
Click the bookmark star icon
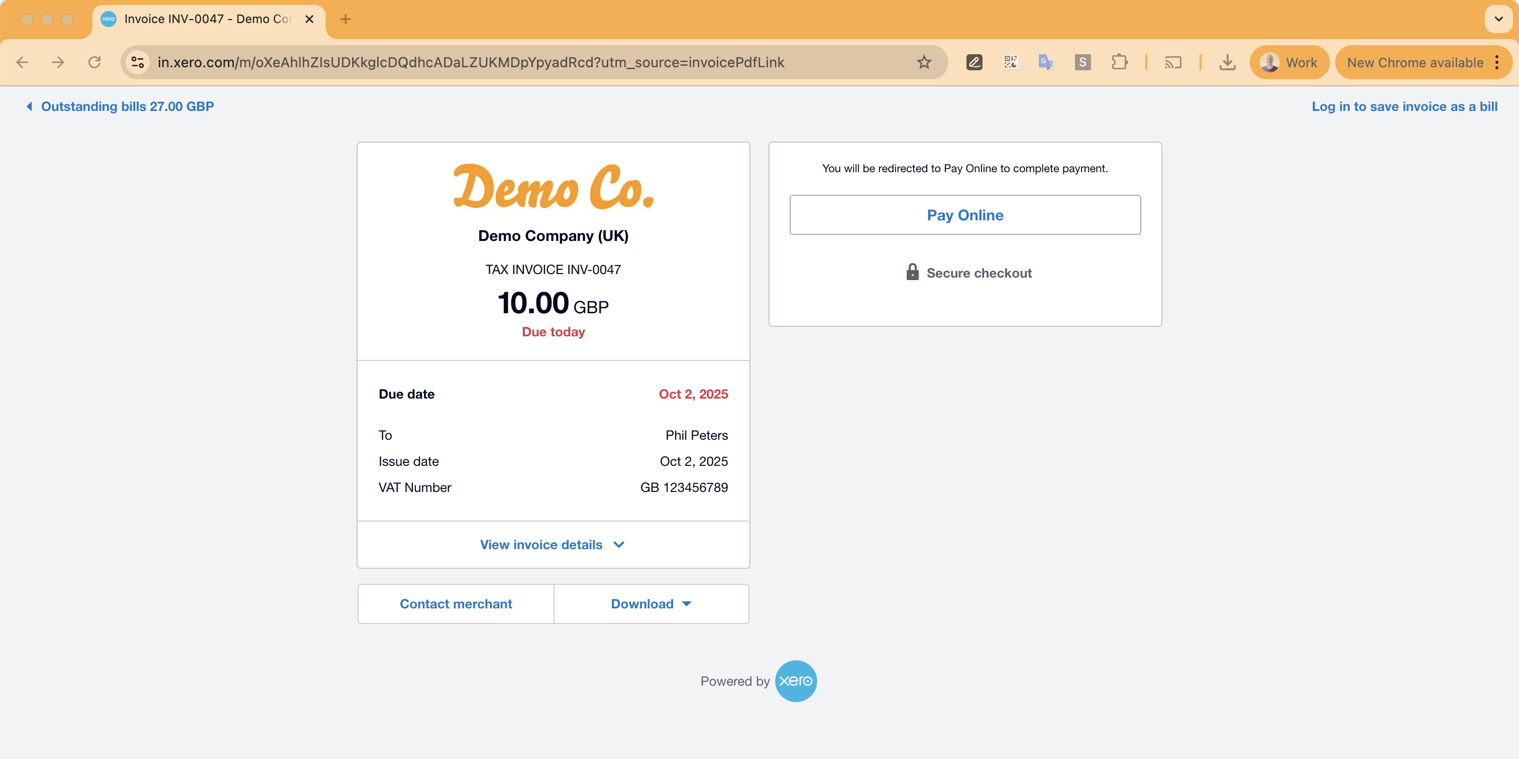click(923, 62)
